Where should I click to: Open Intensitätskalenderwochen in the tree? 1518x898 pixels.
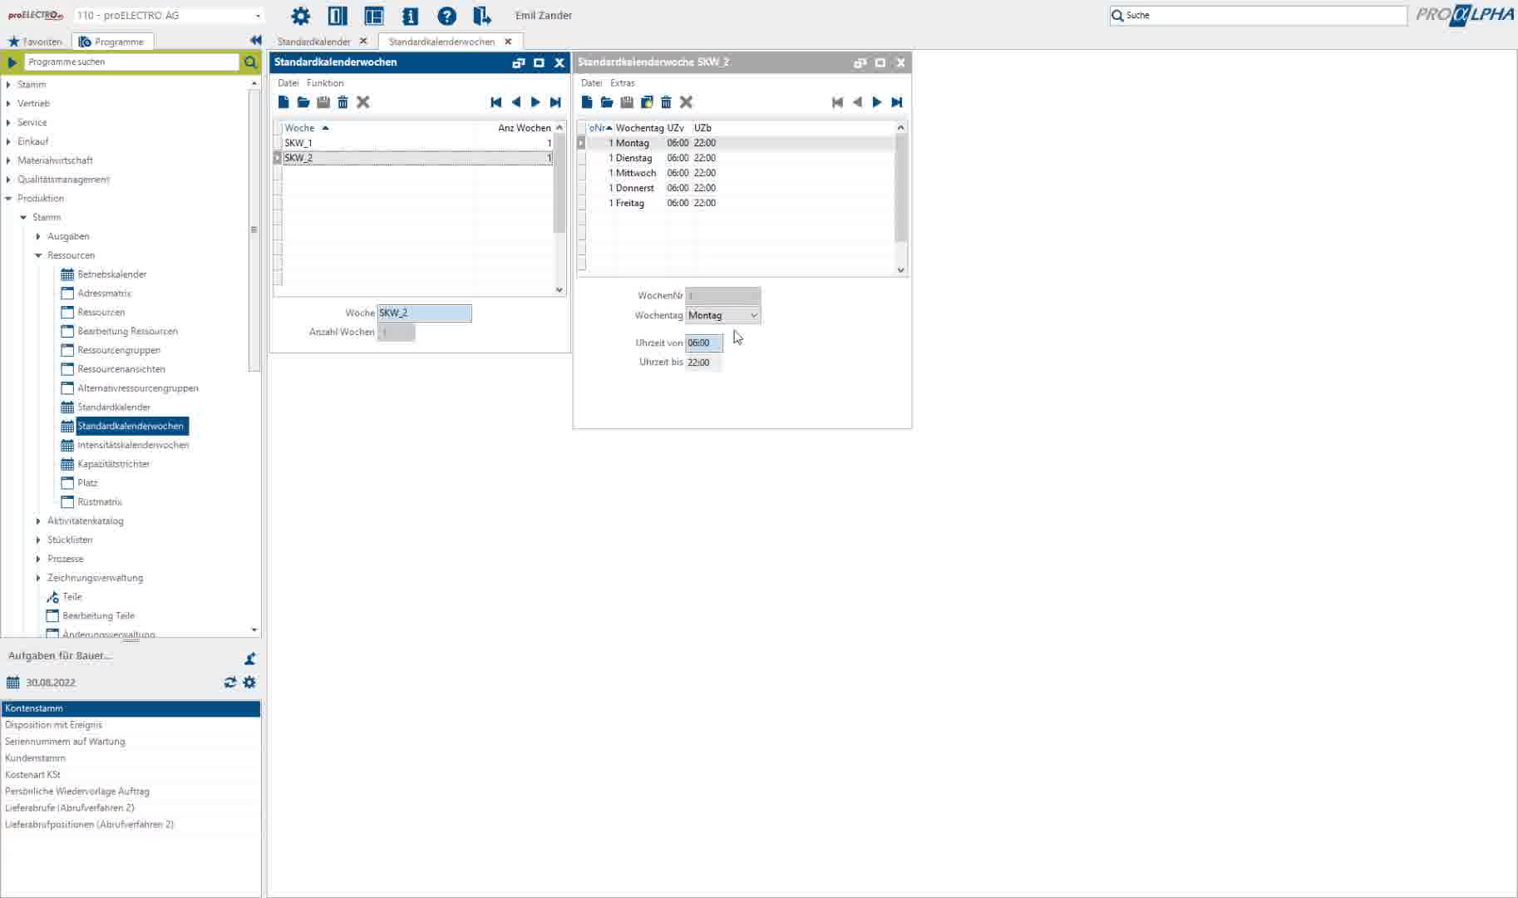tap(133, 446)
